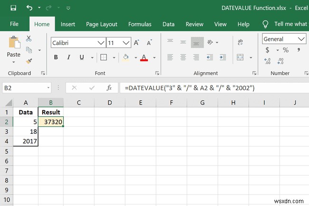Align text to the right
309x206 pixels.
tap(196, 57)
